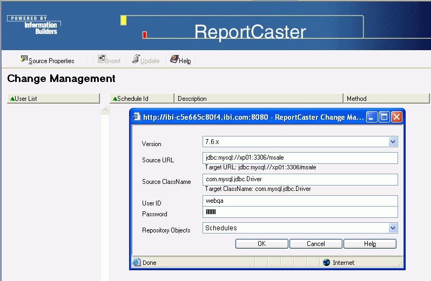This screenshot has width=431, height=281.
Task: Click the 'Target ClassName: com.mysql.jdbc.Driver' text
Action: 258,189
